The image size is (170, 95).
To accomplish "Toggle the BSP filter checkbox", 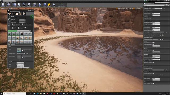I will click(x=25, y=27).
